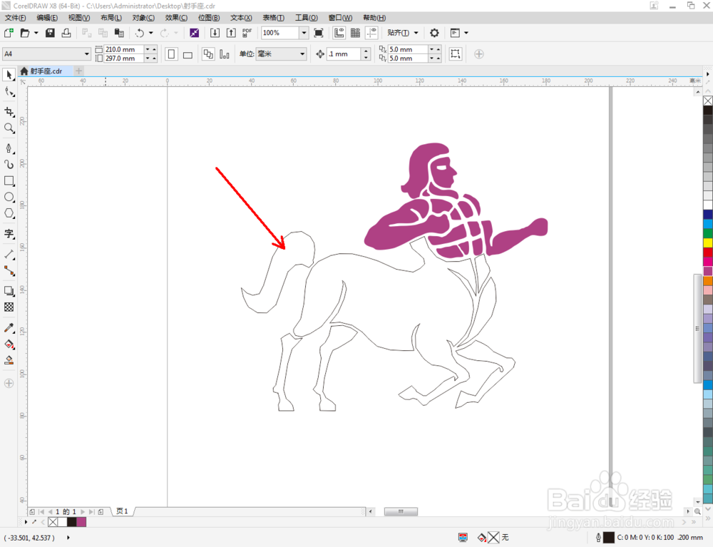The width and height of the screenshot is (713, 547).
Task: Click the Export icon
Action: pyautogui.click(x=231, y=33)
